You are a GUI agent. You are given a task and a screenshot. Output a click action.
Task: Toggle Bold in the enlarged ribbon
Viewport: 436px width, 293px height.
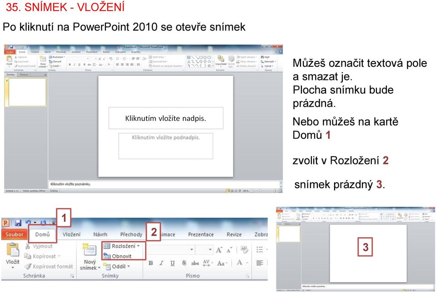(150, 263)
